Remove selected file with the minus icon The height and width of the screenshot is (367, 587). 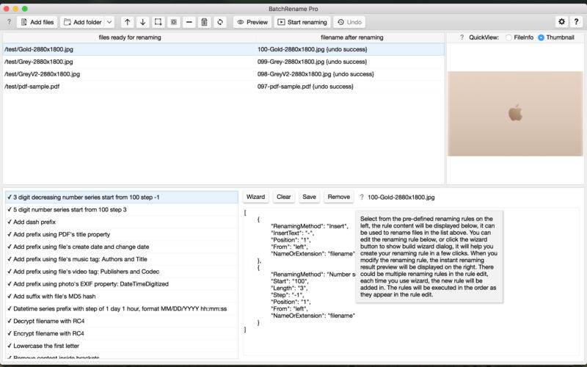tap(189, 22)
